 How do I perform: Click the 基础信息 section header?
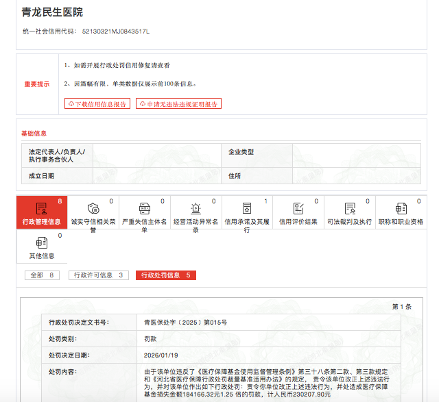[x=34, y=133]
